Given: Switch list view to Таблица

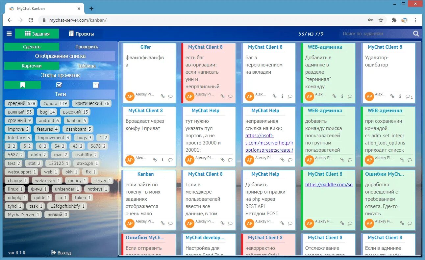Looking at the screenshot, I should pos(87,66).
